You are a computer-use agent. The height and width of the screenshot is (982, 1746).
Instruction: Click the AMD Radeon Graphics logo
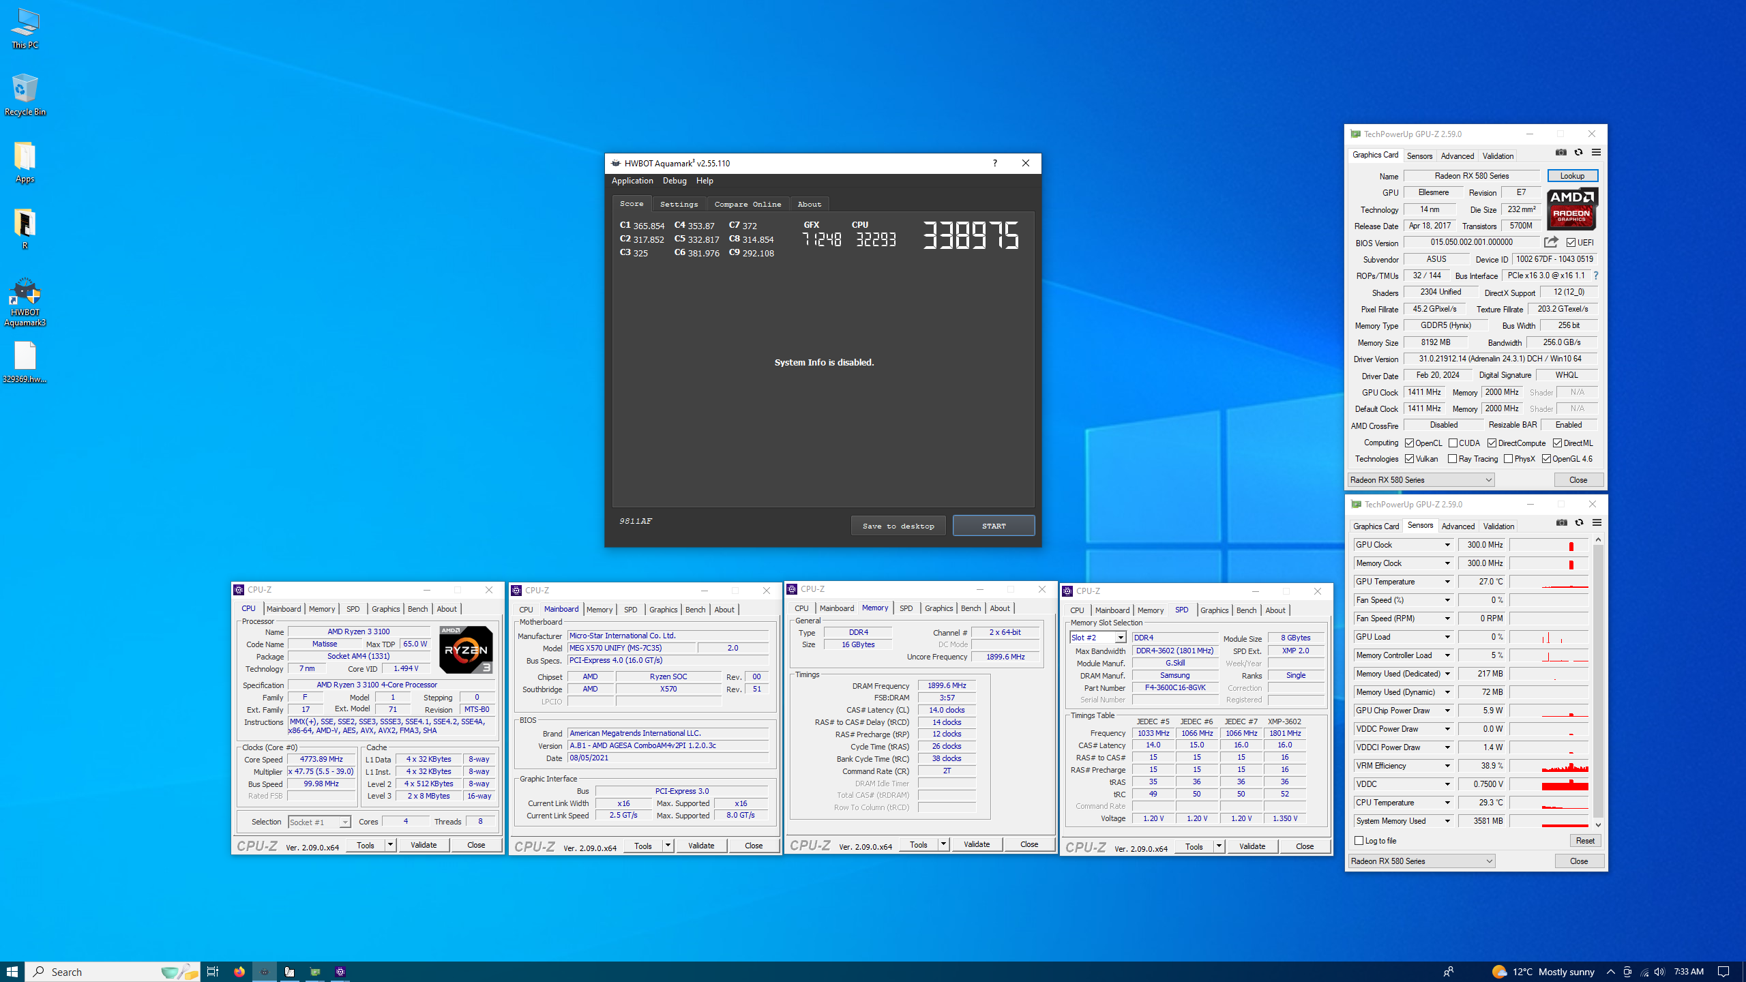[1571, 208]
